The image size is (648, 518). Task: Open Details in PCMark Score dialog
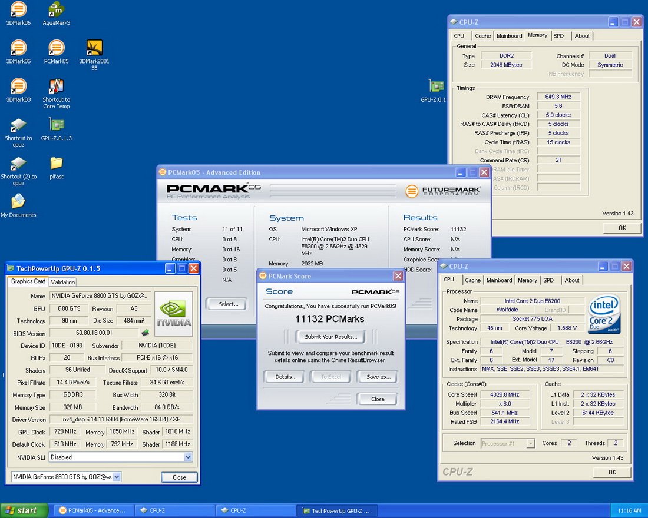[286, 377]
